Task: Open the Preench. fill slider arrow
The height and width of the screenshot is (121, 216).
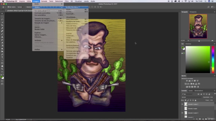Action: coord(215,100)
